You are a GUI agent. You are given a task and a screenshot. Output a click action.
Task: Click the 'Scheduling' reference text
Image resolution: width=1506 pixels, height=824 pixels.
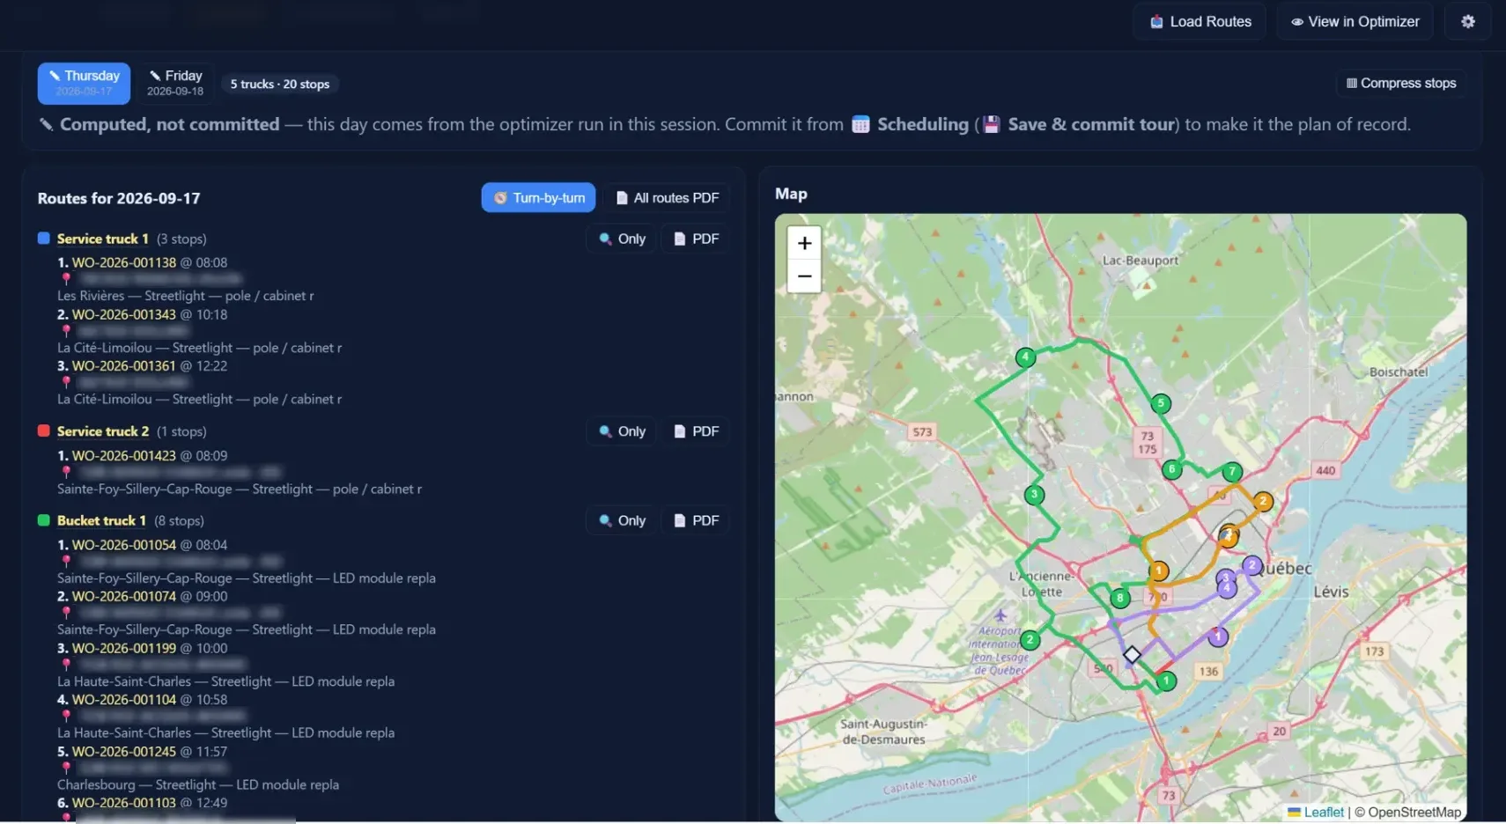(x=922, y=124)
